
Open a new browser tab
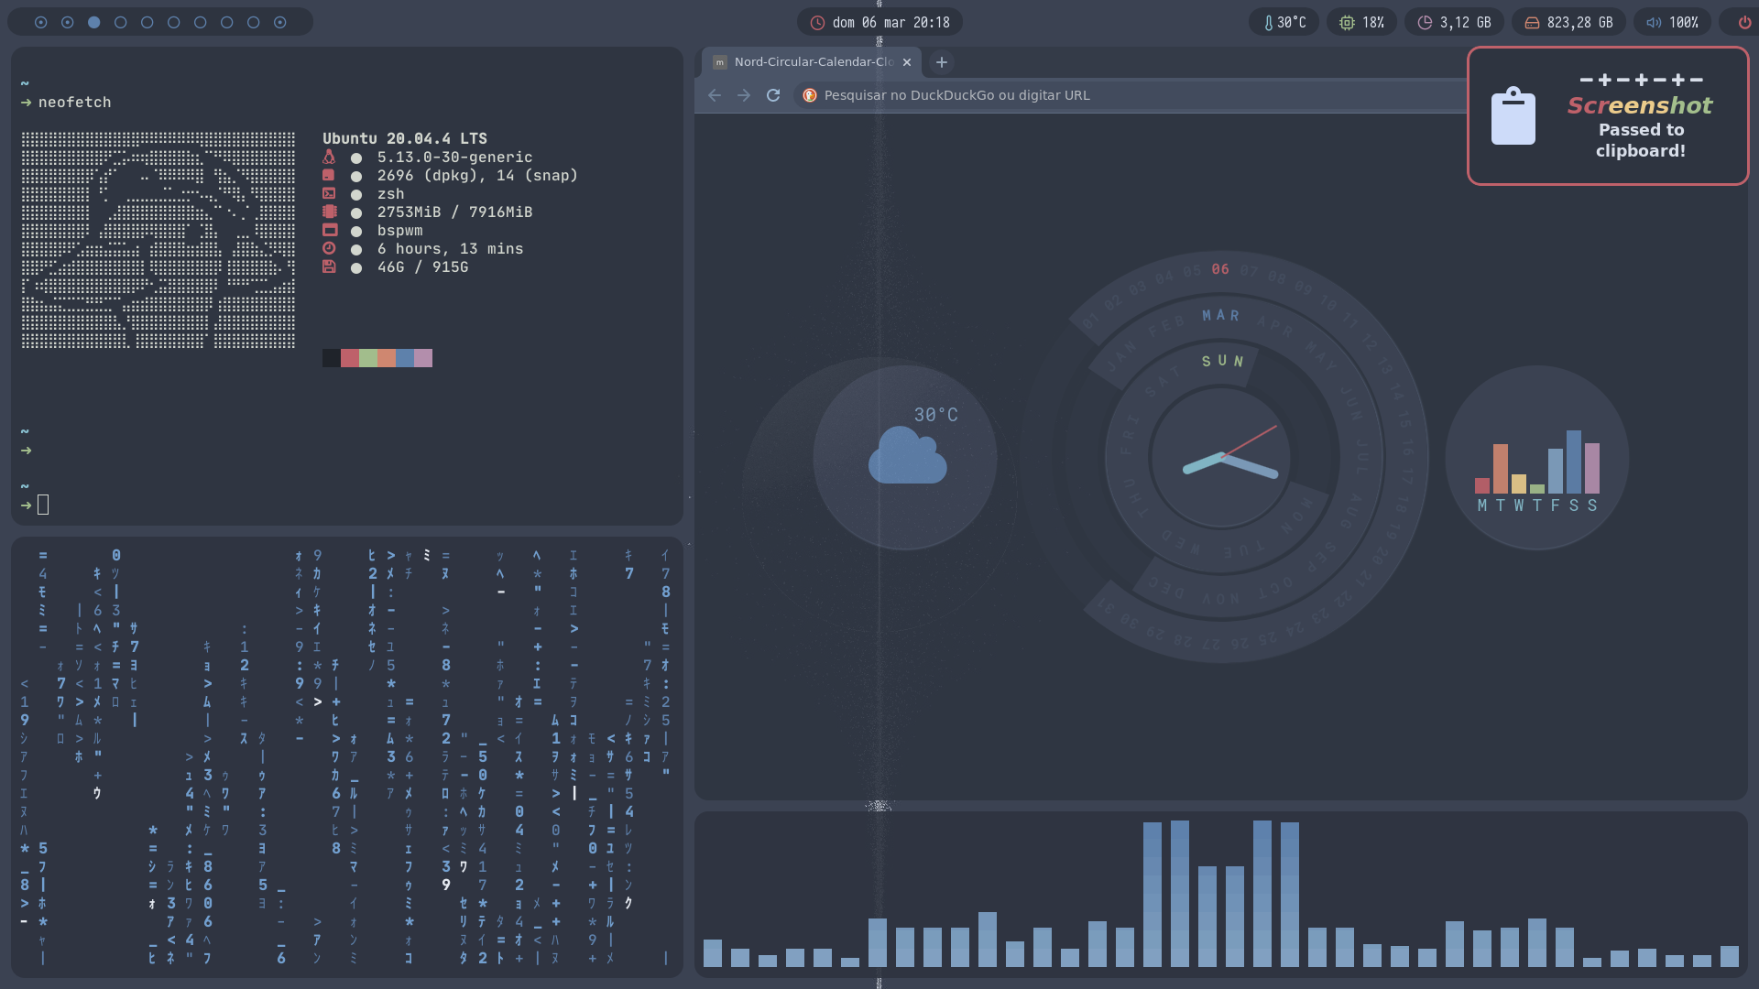[x=941, y=62]
